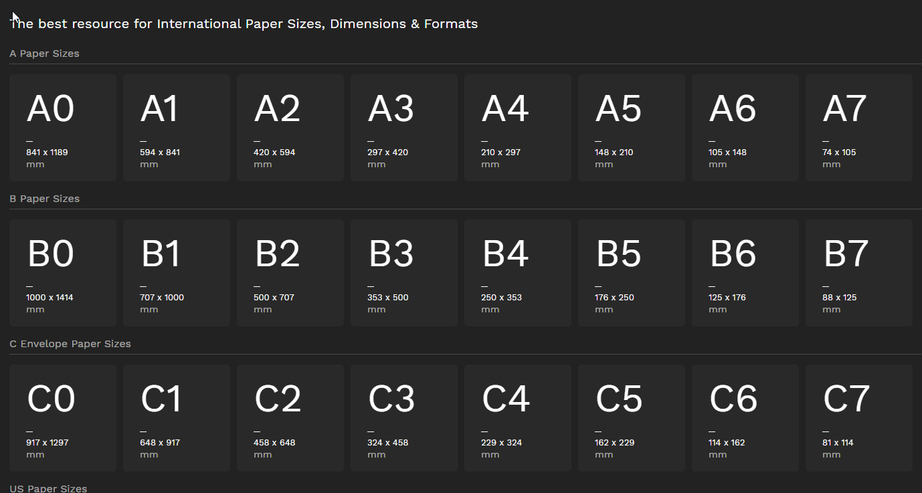Open the C4 envelope size card
Screen dimensions: 922x493
(518, 418)
